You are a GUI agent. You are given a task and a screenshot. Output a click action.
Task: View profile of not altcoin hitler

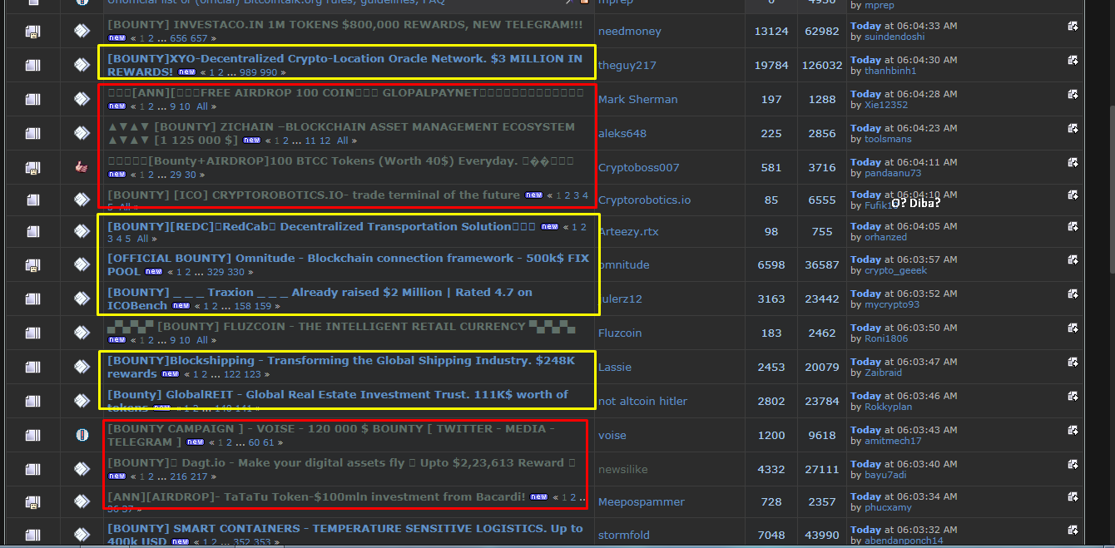click(643, 401)
